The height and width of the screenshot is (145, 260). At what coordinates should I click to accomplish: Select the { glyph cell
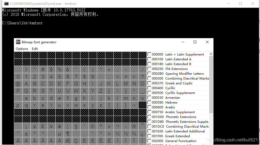(x=109, y=105)
